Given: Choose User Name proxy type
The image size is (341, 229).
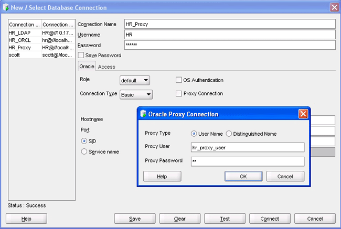Looking at the screenshot, I should point(194,134).
